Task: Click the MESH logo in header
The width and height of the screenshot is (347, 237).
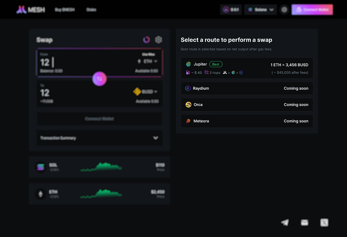Action: pyautogui.click(x=31, y=10)
